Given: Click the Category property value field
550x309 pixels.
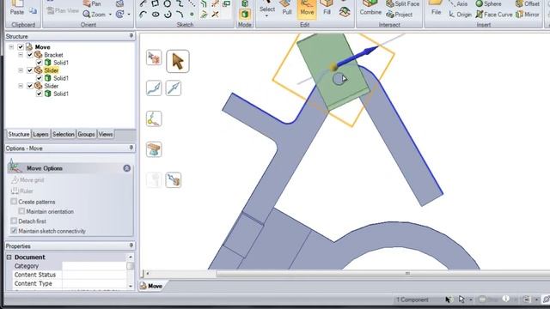Looking at the screenshot, I should pos(94,266).
